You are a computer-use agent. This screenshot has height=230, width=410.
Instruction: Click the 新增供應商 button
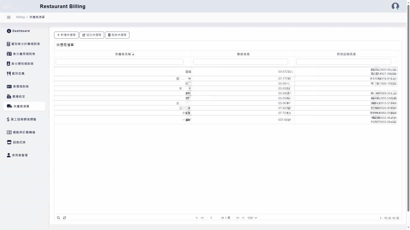pos(66,35)
